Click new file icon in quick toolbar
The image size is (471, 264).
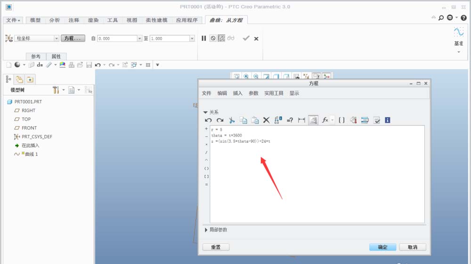[x=8, y=65]
